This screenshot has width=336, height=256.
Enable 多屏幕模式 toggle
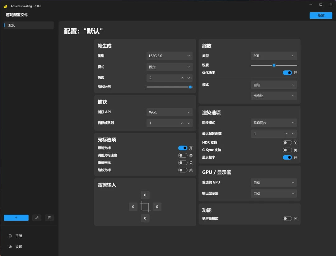pos(287,218)
